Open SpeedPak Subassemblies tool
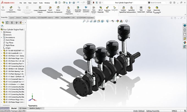The image size is (187, 112). pyautogui.click(x=131, y=10)
